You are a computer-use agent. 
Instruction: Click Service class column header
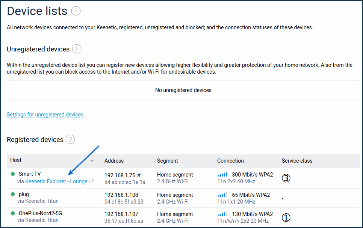[x=297, y=161]
